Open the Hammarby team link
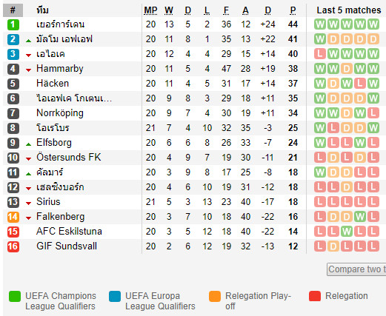 pyautogui.click(x=60, y=69)
